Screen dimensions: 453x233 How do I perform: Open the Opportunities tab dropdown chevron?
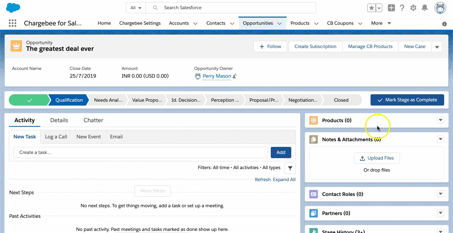coord(280,24)
